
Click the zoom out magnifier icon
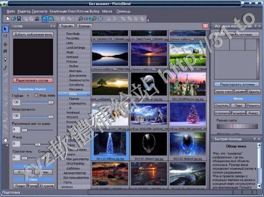[94, 18]
